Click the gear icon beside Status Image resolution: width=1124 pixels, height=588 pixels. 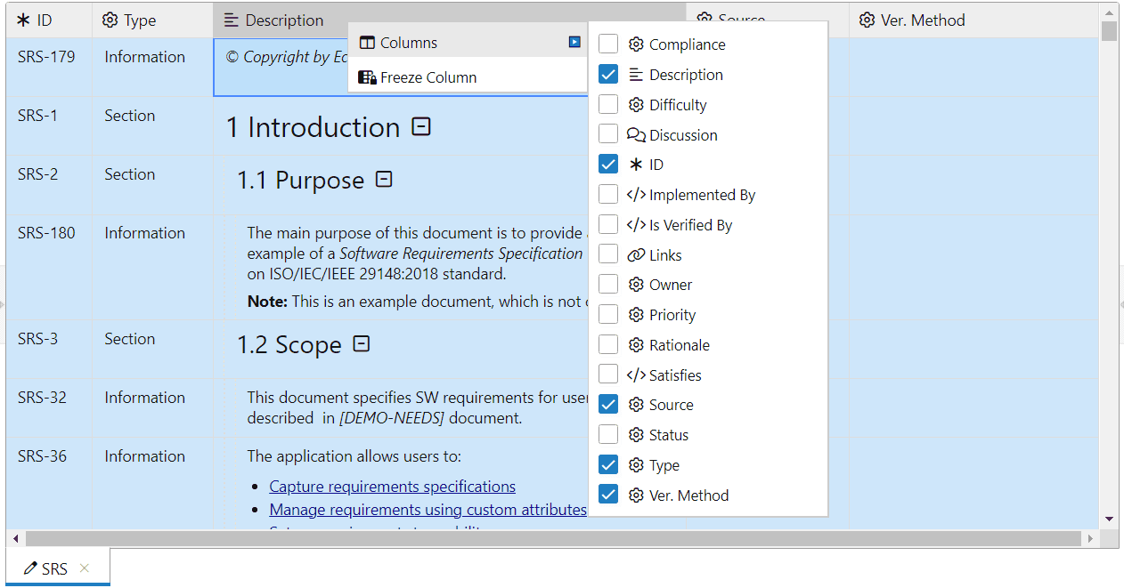(x=636, y=435)
